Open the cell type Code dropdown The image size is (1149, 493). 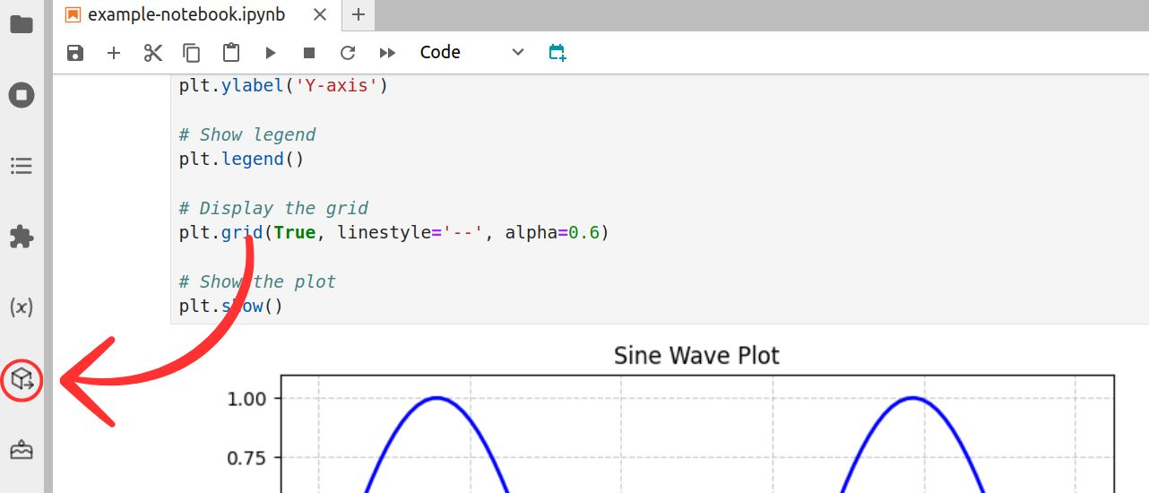click(x=472, y=52)
